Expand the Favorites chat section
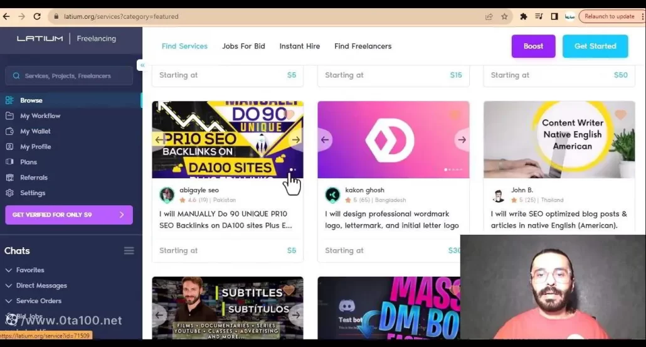Image resolution: width=646 pixels, height=347 pixels. (9, 270)
